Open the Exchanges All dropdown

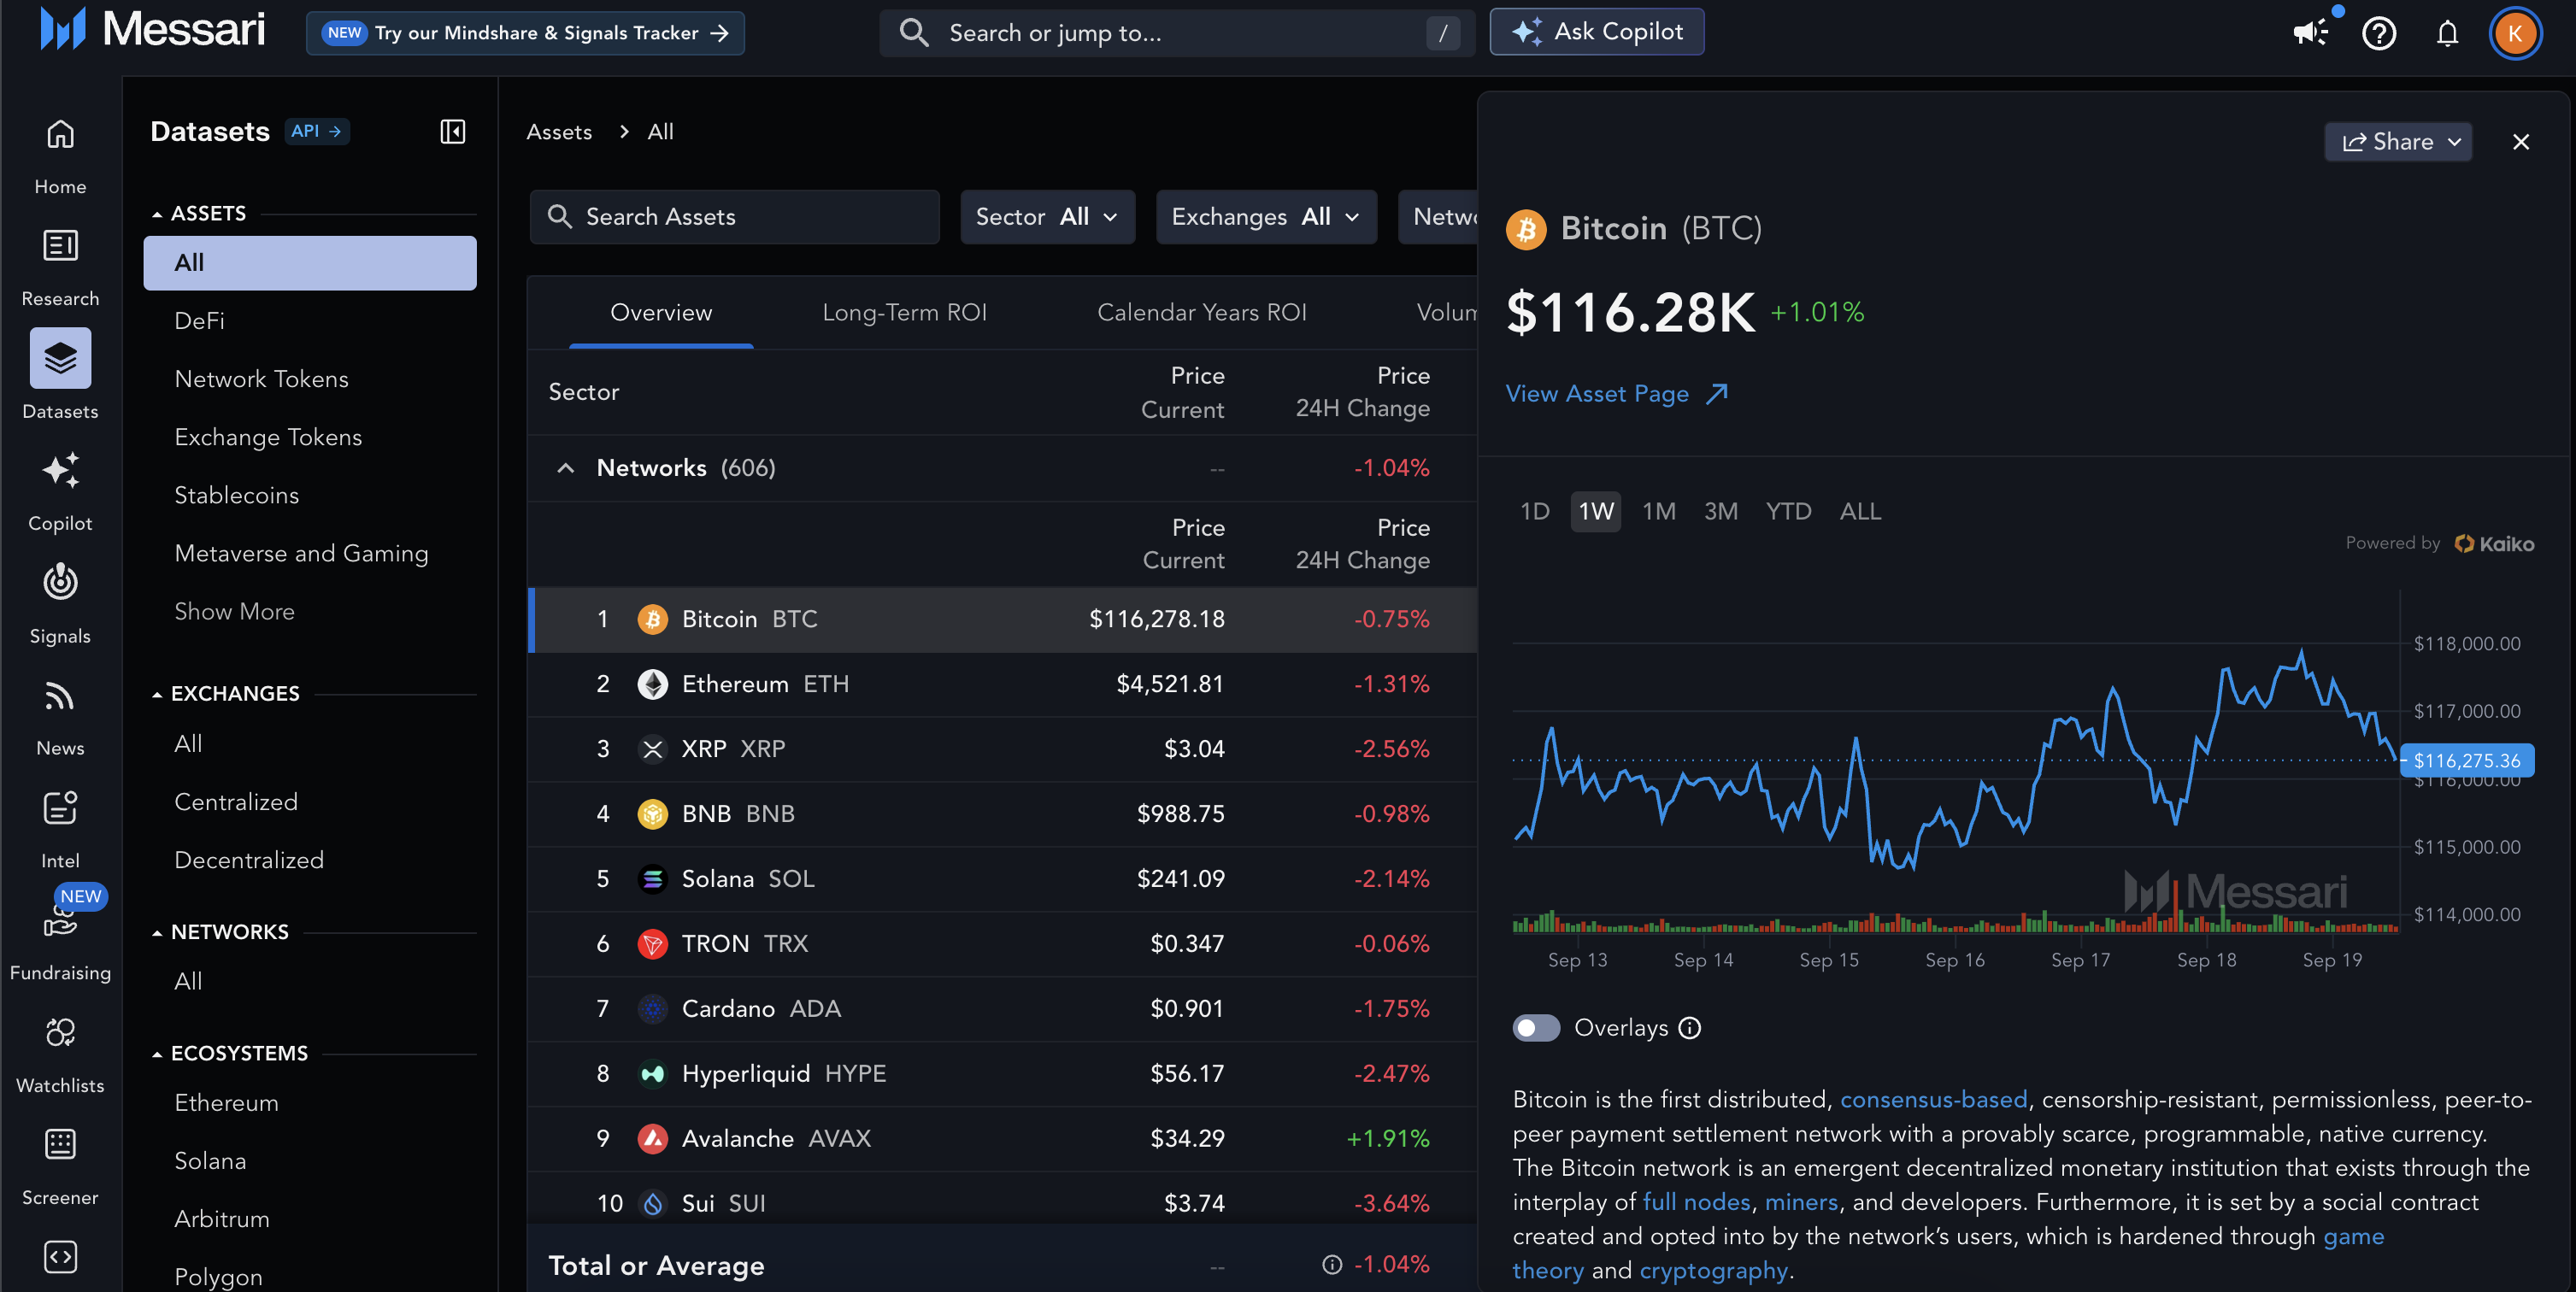tap(1266, 217)
